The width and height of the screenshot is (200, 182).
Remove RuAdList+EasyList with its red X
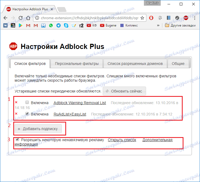(16, 114)
